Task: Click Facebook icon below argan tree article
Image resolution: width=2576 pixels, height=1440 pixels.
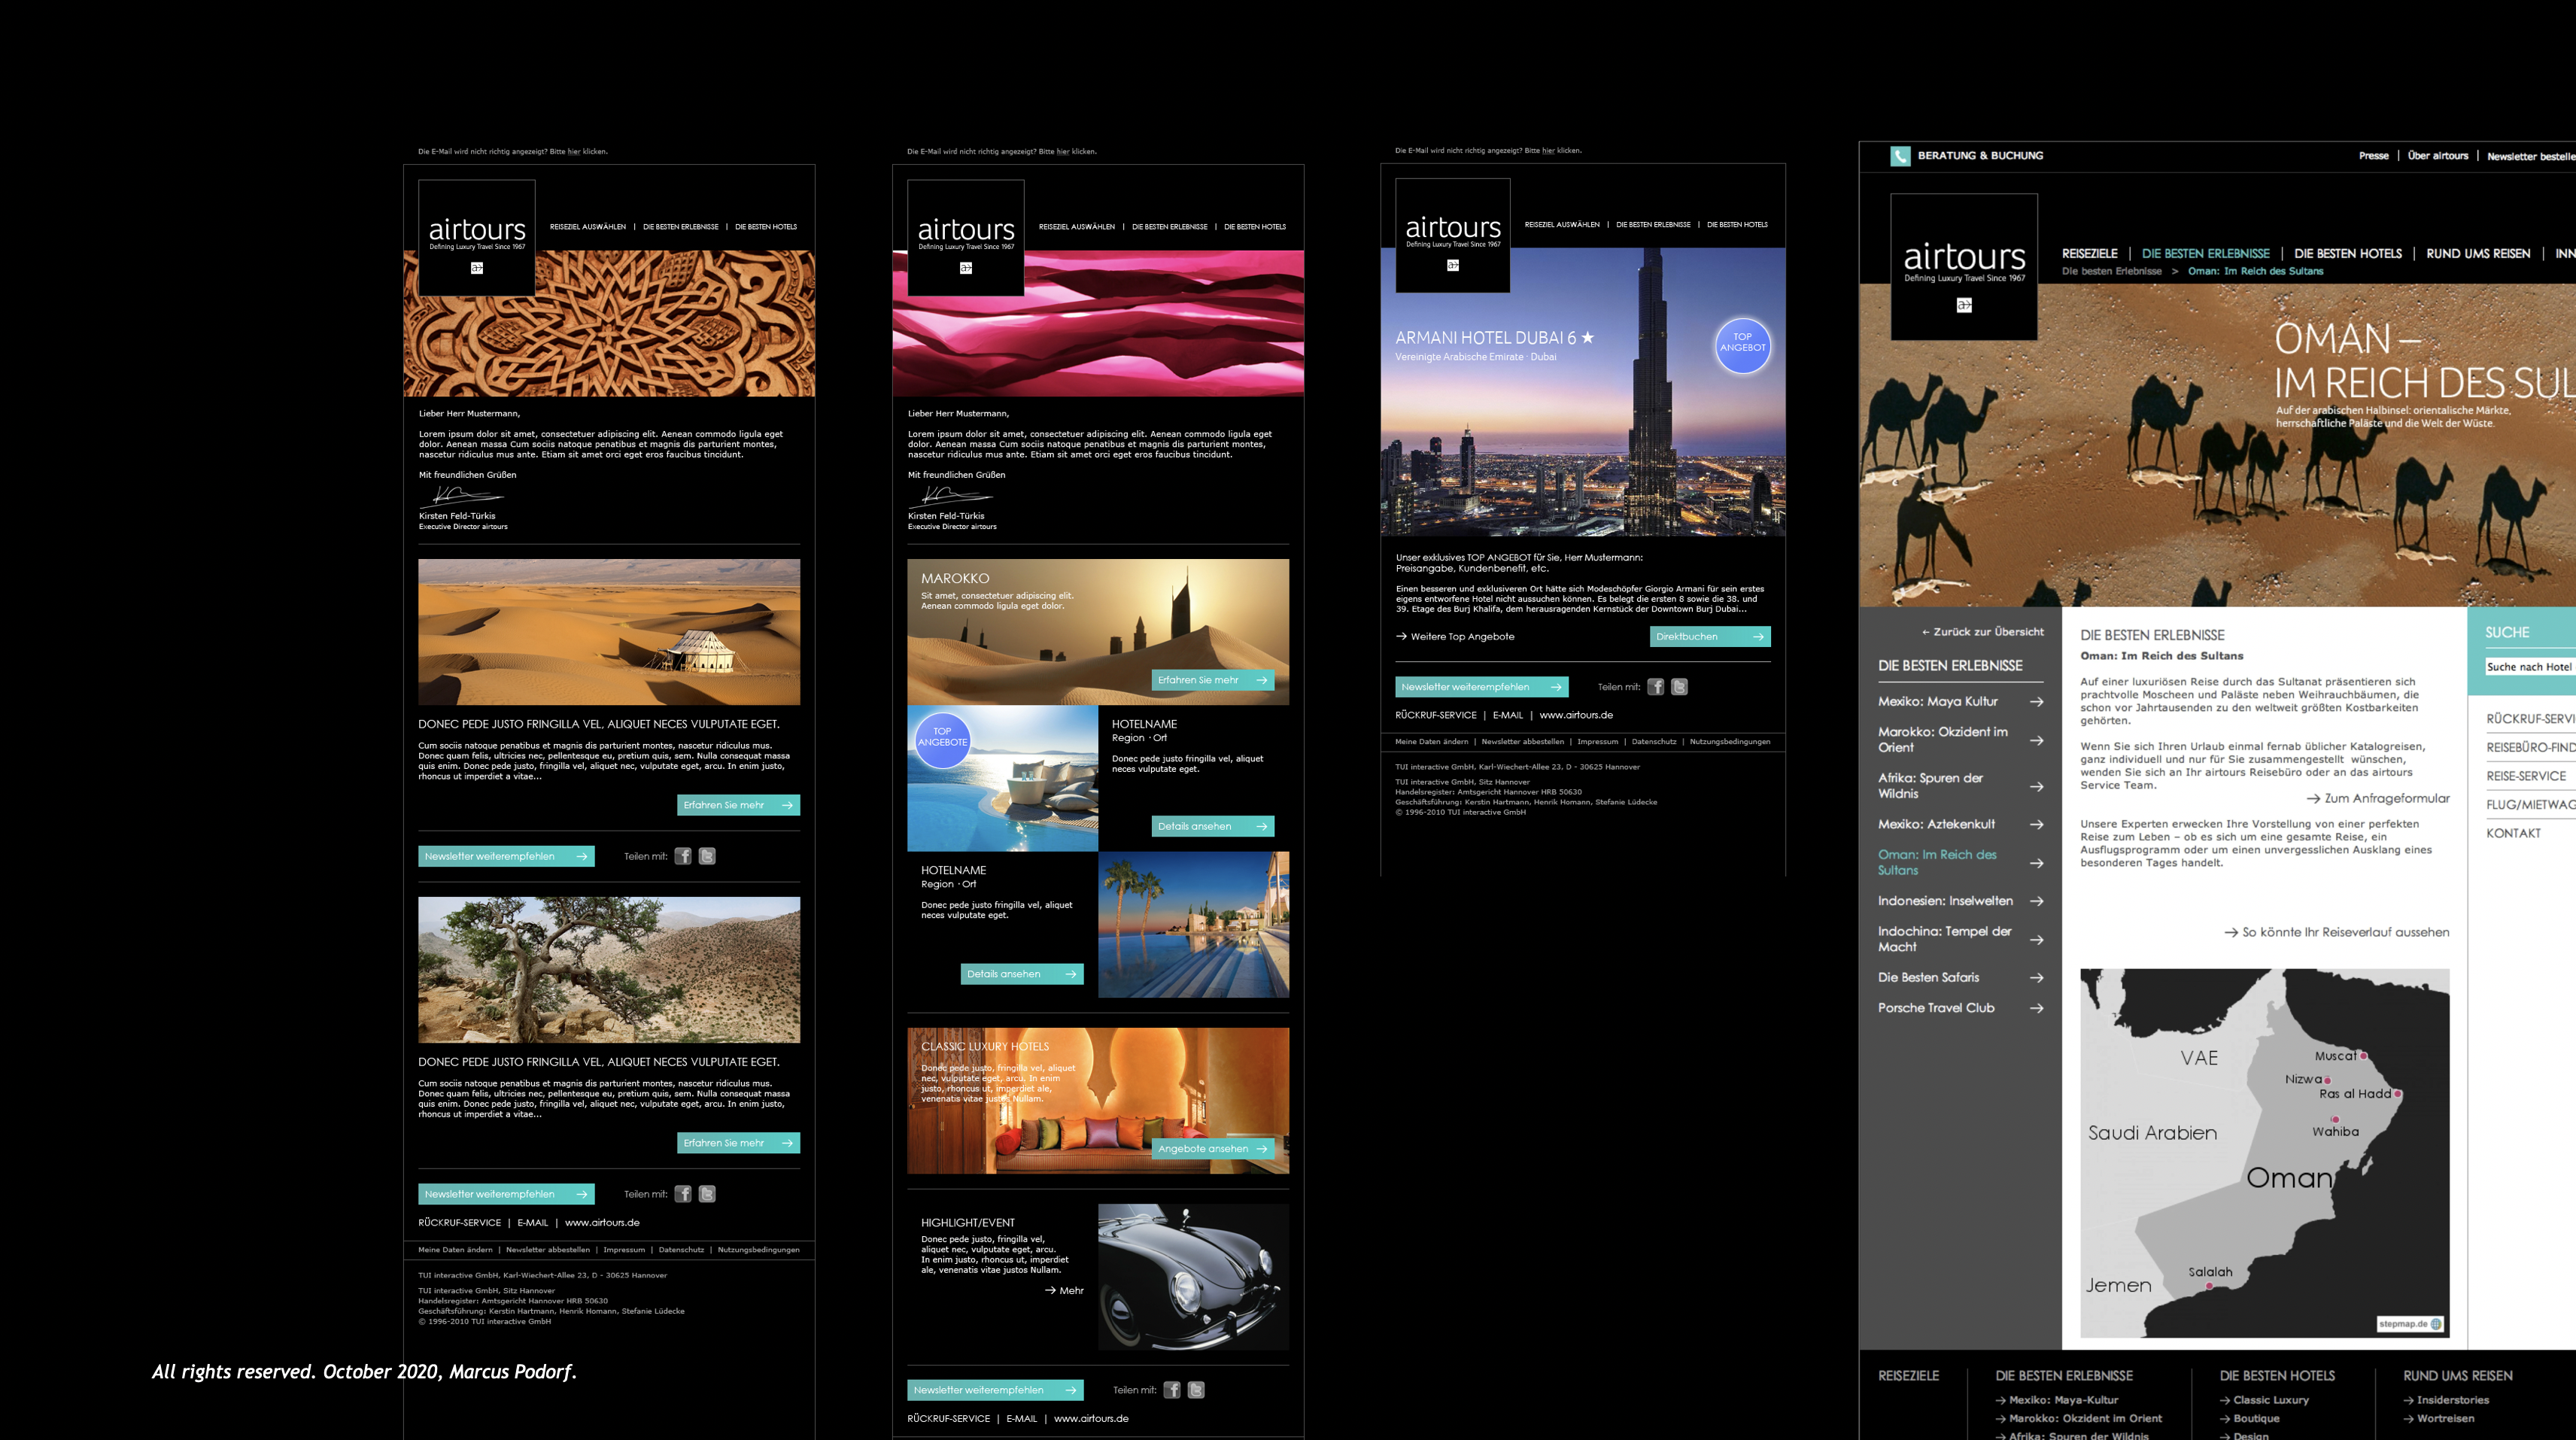Action: point(683,1194)
